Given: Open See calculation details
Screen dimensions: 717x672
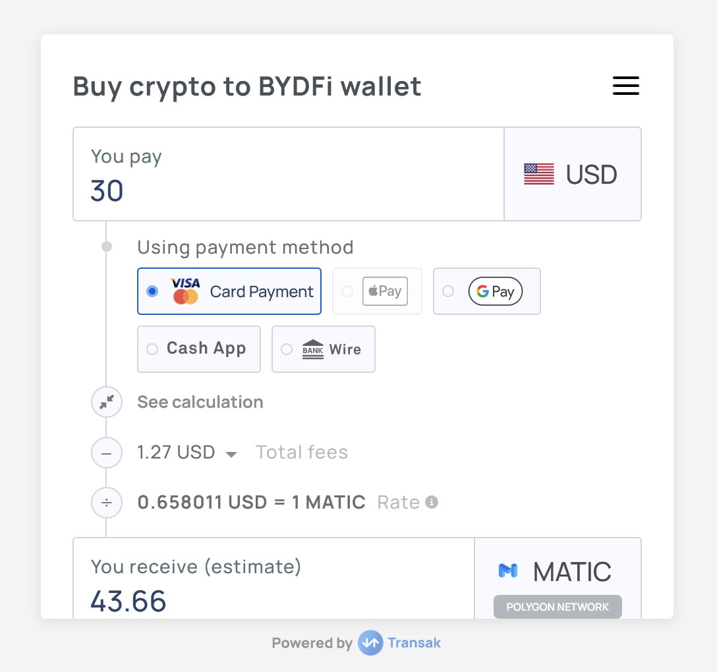Looking at the screenshot, I should [200, 402].
